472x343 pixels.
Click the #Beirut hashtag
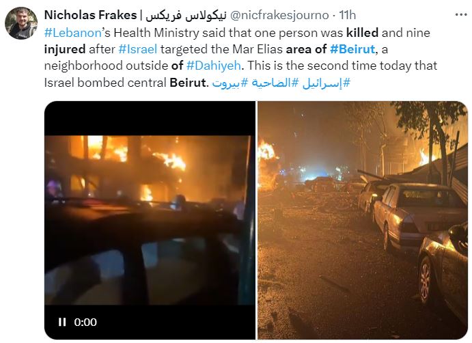pos(352,49)
